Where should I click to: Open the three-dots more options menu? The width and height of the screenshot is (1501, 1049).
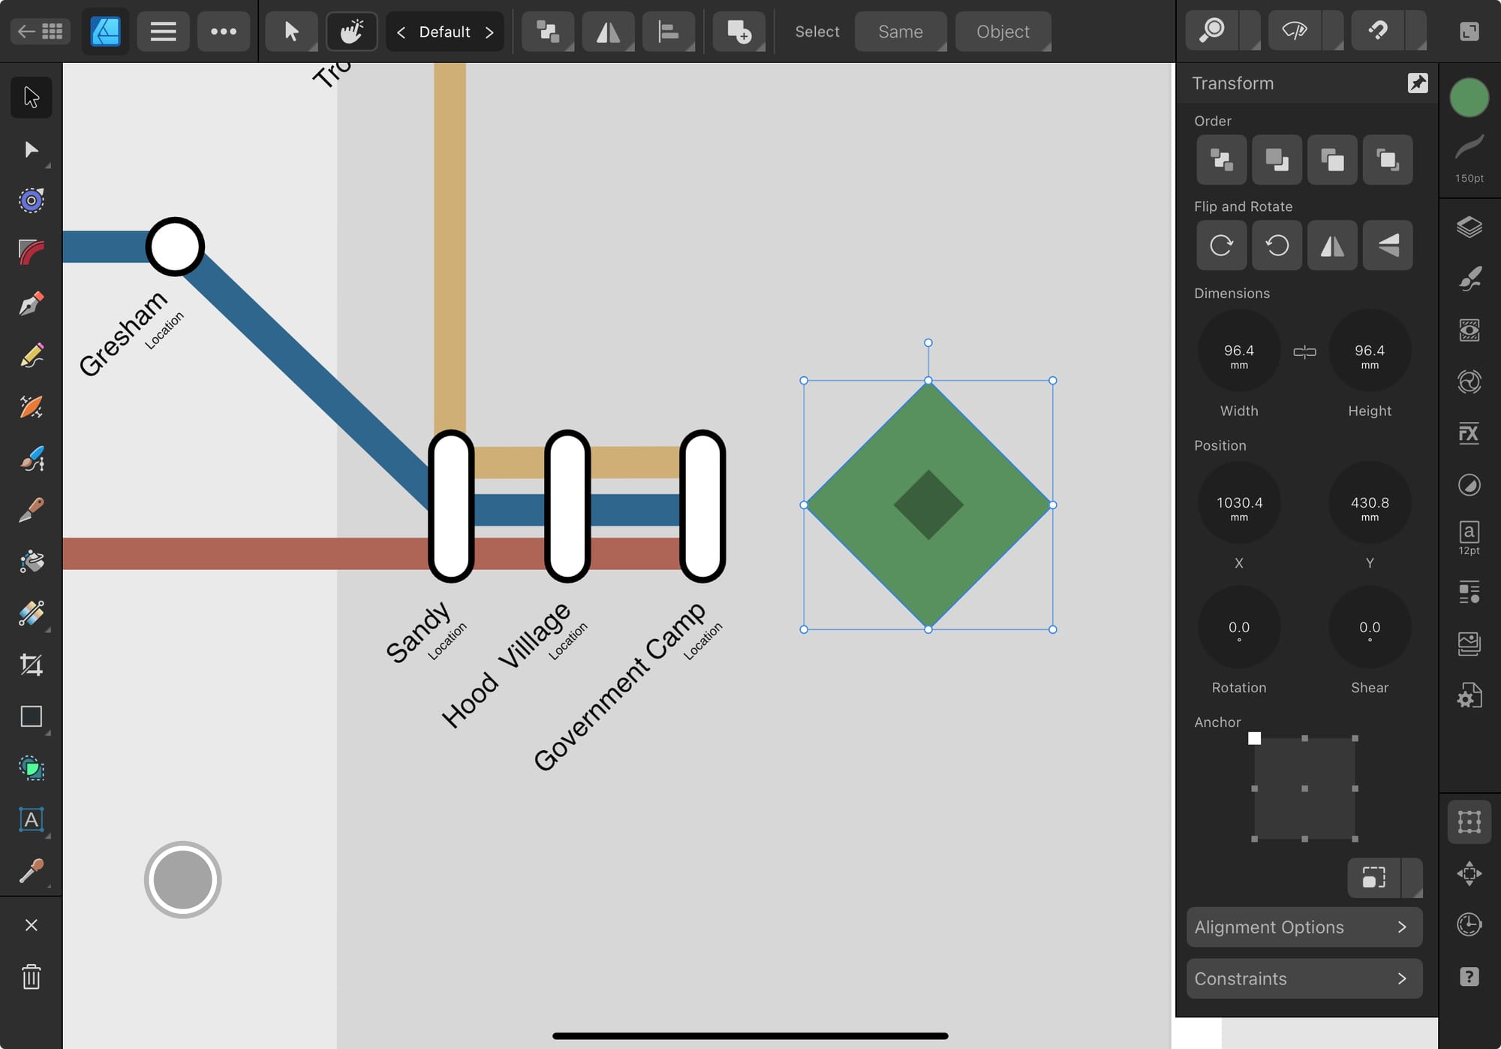[223, 32]
